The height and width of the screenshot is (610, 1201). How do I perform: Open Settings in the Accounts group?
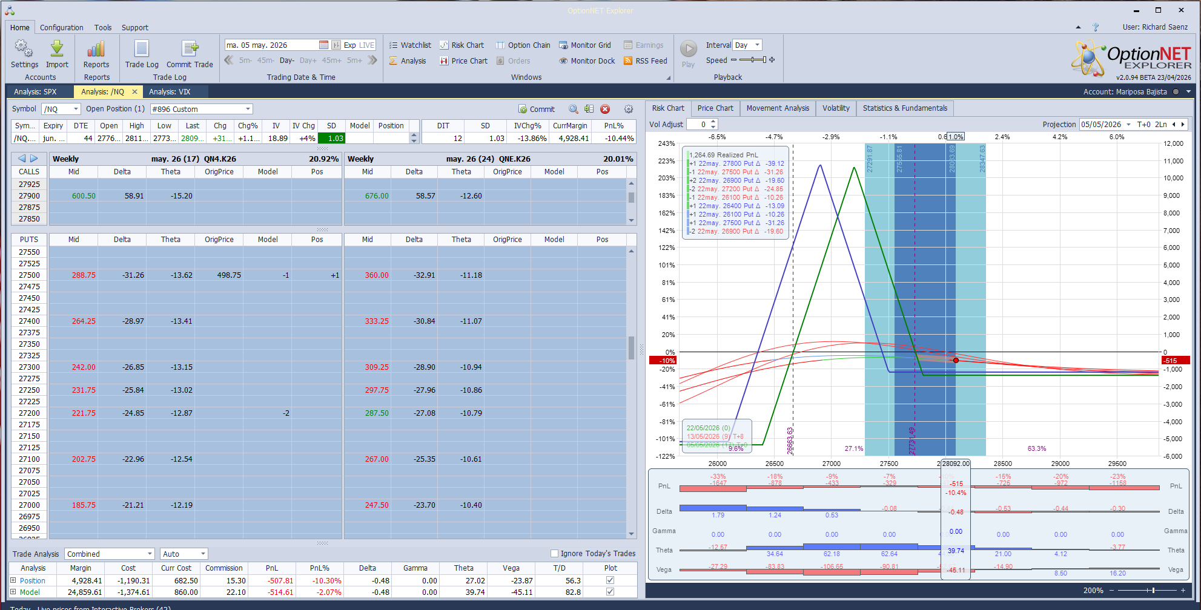coord(24,54)
